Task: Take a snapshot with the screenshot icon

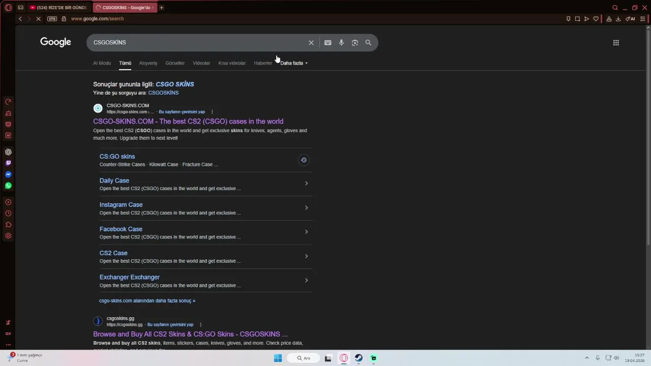Action: tap(577, 19)
